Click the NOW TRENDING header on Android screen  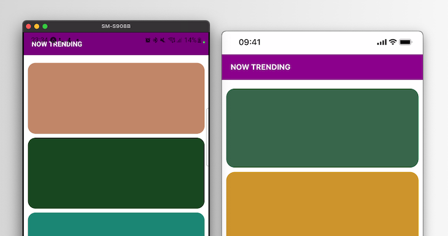point(57,44)
